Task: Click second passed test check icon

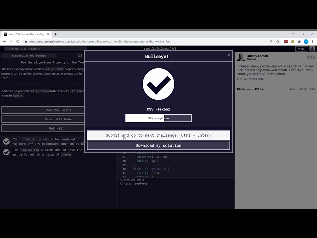Action: coord(6,152)
